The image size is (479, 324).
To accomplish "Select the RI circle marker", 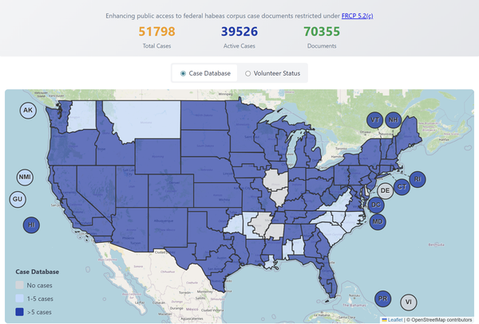I will (418, 179).
